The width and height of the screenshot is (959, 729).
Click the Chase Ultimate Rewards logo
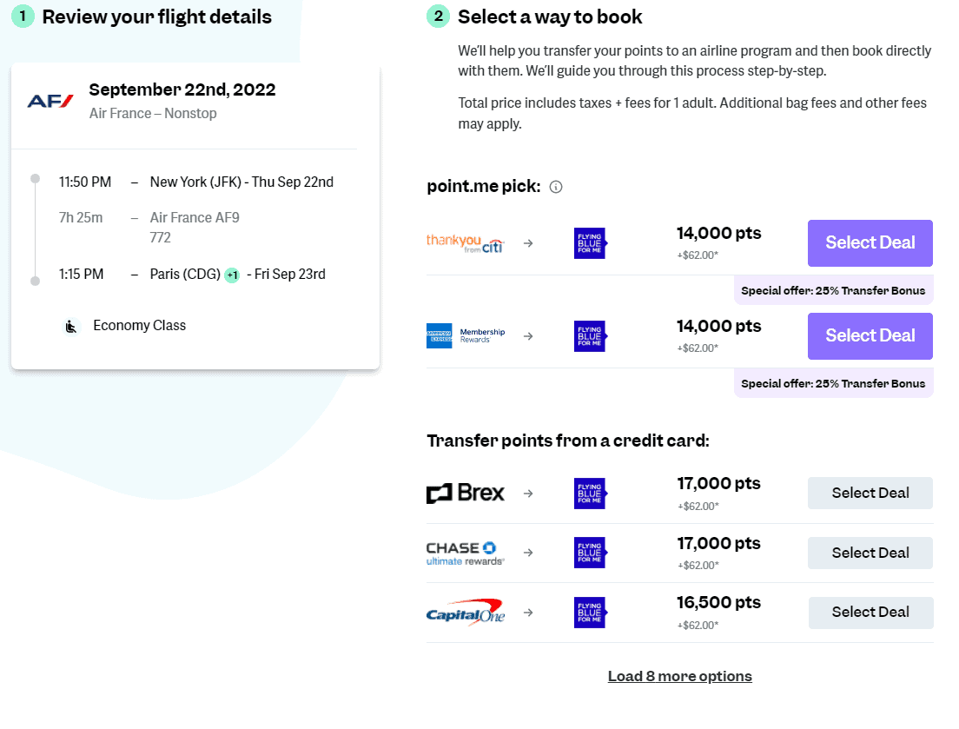pyautogui.click(x=463, y=553)
